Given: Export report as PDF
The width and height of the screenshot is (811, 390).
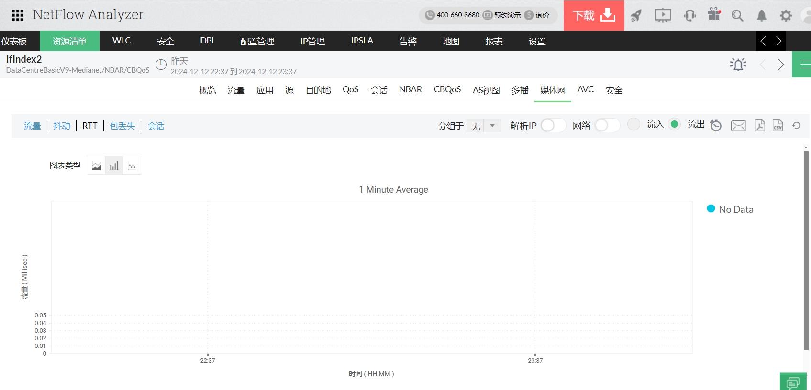Looking at the screenshot, I should 760,126.
